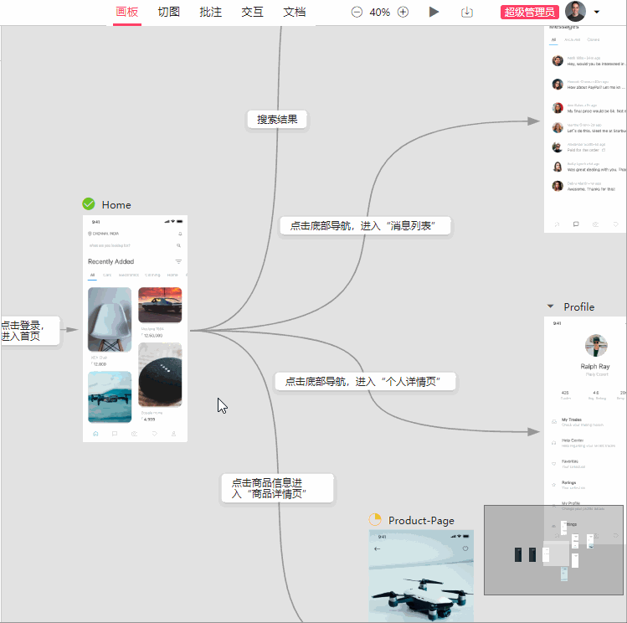
Task: Start prototype preview with play icon
Action: [x=434, y=12]
